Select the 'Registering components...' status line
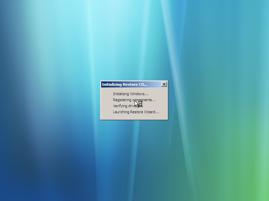 tap(134, 100)
